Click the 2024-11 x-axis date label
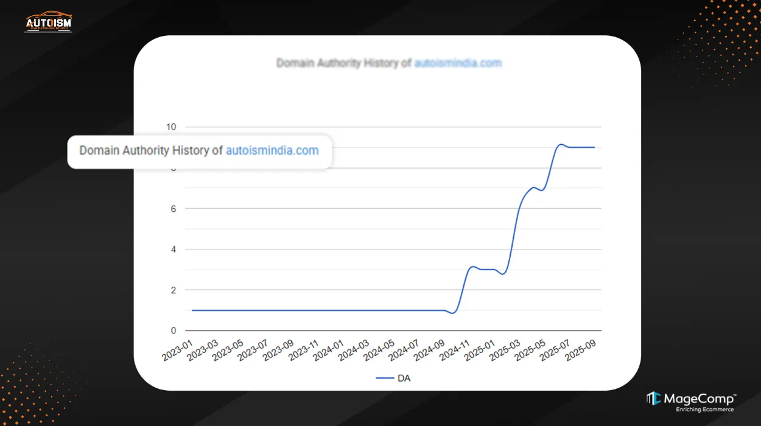 point(455,351)
